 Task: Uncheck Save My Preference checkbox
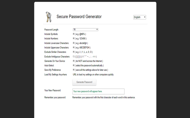pyautogui.click(x=74, y=70)
